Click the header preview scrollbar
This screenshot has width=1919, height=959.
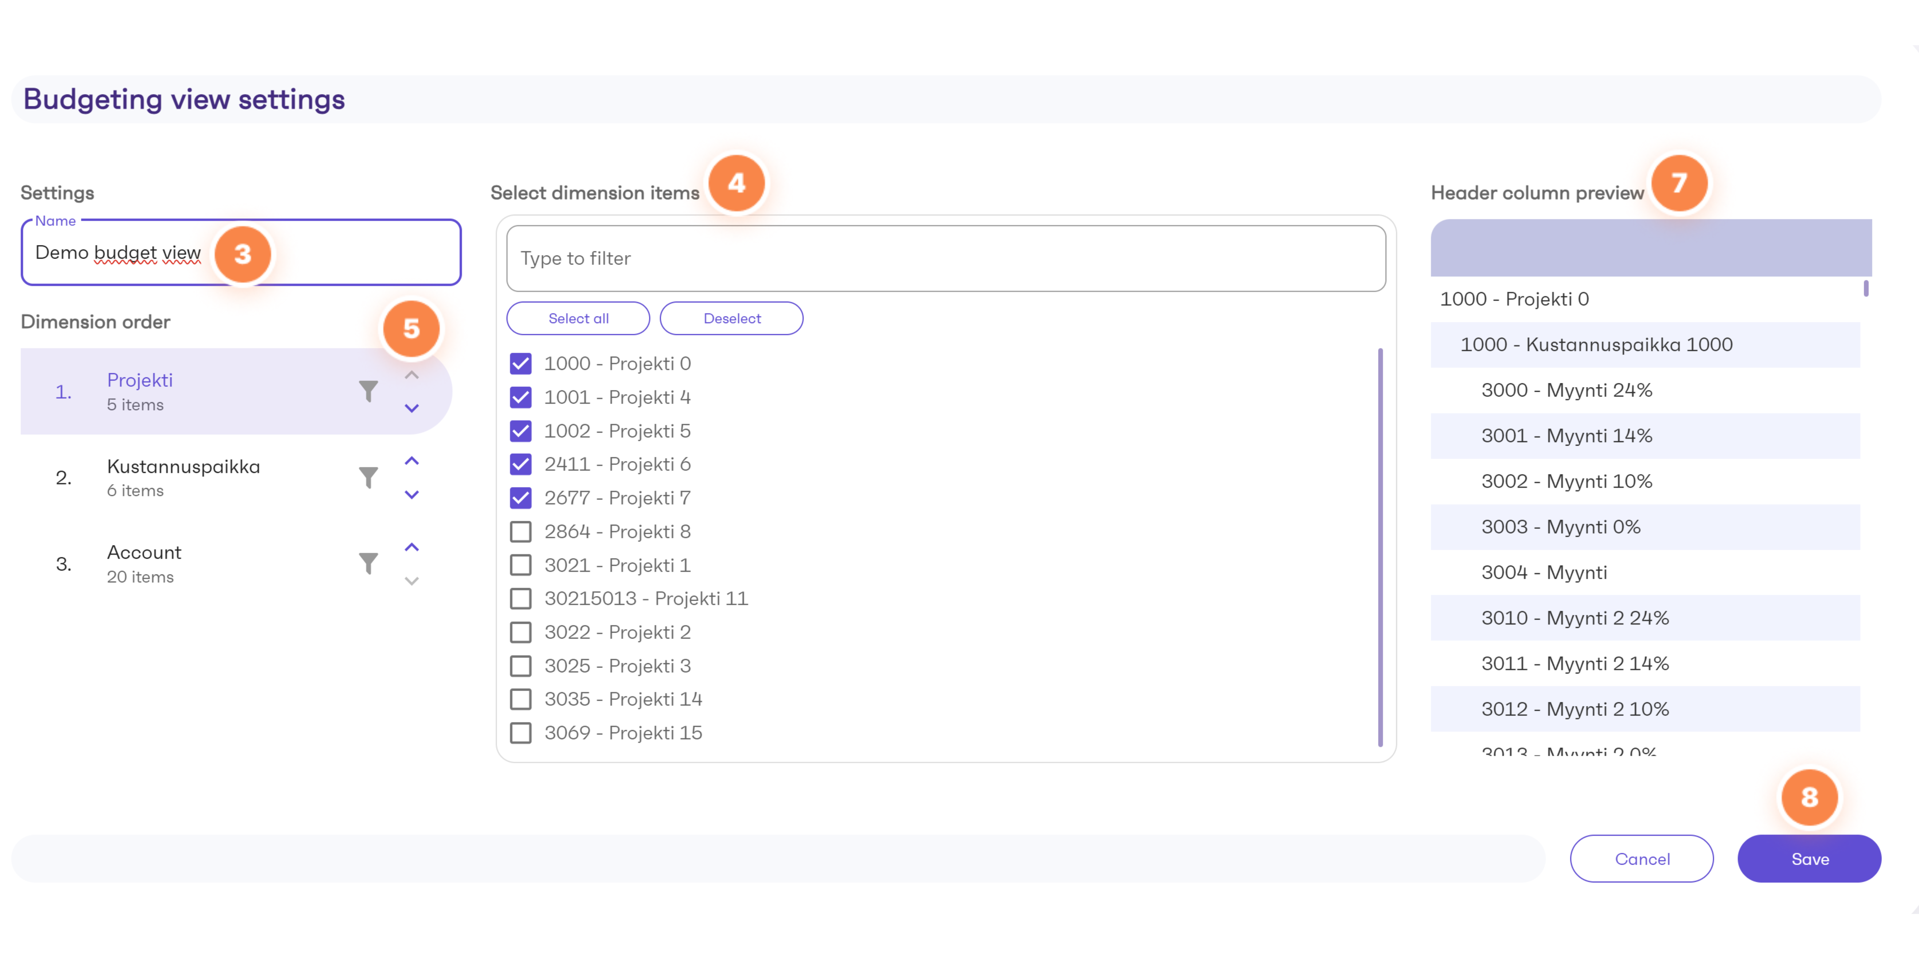click(1865, 288)
